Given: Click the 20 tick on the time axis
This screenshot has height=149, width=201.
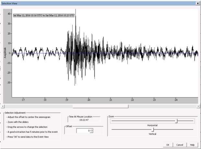Looking at the screenshot, I should [x=89, y=100].
